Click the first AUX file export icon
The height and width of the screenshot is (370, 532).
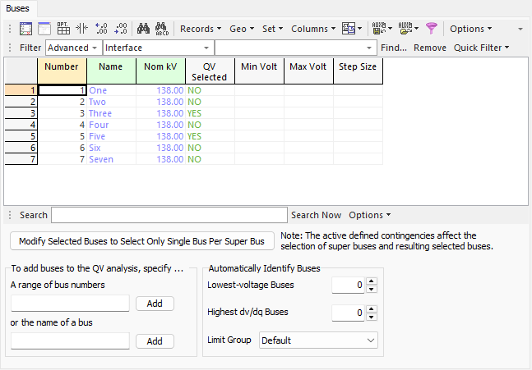(379, 29)
